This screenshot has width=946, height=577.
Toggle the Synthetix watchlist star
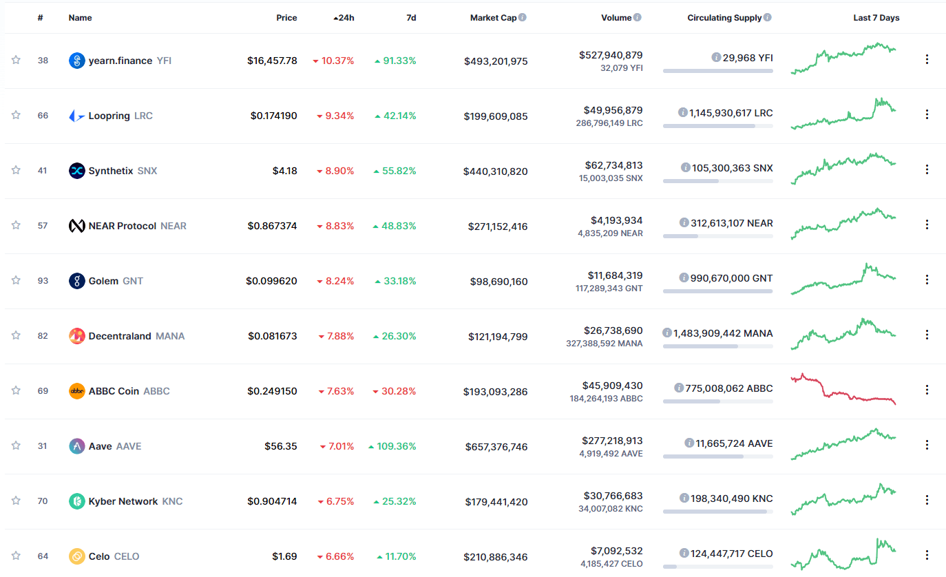[x=16, y=170]
